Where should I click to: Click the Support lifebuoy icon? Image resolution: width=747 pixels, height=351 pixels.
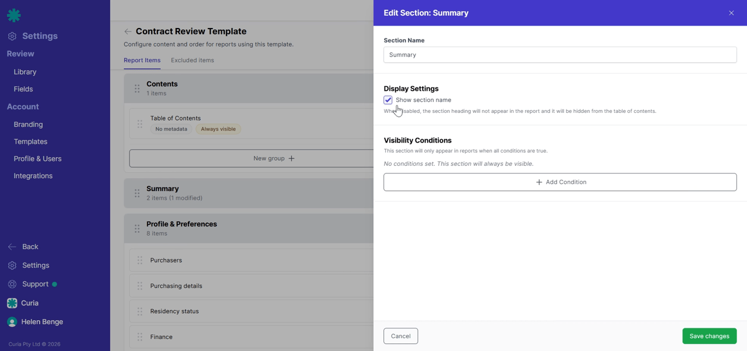coord(12,284)
